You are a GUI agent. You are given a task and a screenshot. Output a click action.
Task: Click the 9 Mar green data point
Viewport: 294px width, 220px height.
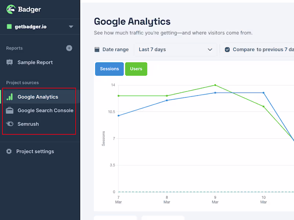[215, 85]
